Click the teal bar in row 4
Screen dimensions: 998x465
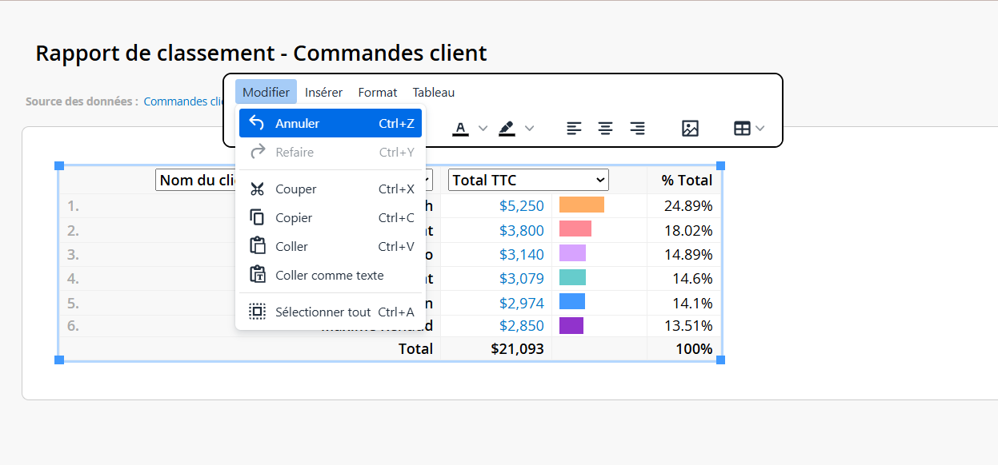tap(572, 277)
